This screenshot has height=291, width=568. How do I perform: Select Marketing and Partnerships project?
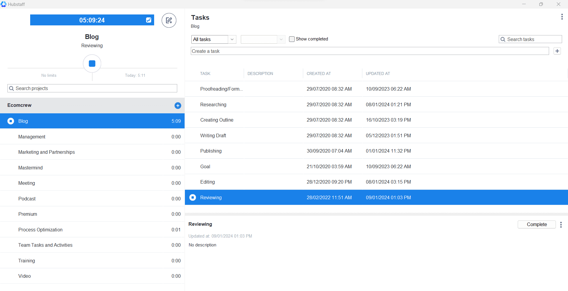point(92,152)
